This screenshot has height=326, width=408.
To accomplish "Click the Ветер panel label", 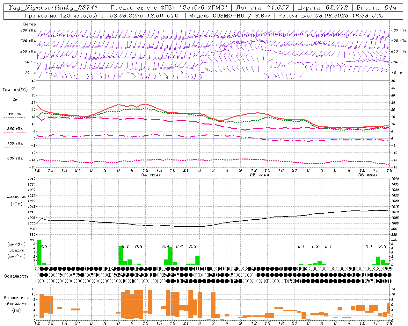I will [x=30, y=24].
